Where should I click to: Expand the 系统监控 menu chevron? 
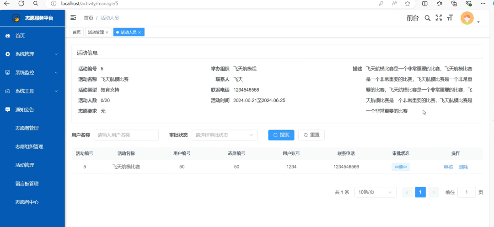[56, 72]
